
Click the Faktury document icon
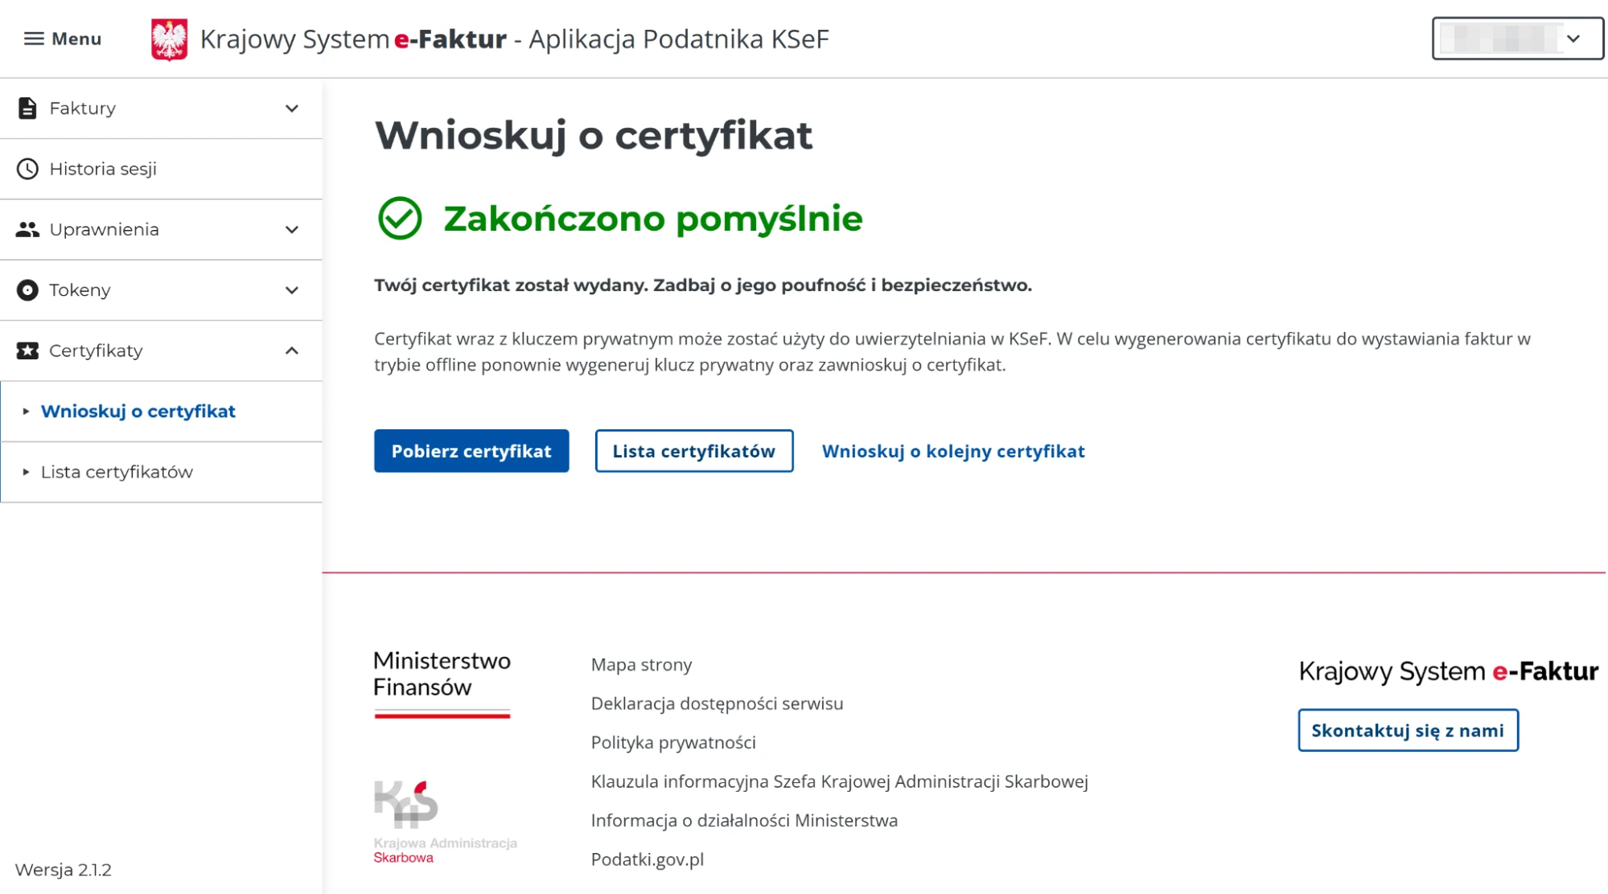point(27,109)
